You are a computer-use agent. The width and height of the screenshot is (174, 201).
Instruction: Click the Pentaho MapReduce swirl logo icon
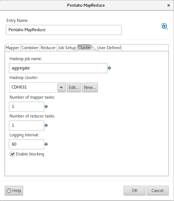click(164, 26)
